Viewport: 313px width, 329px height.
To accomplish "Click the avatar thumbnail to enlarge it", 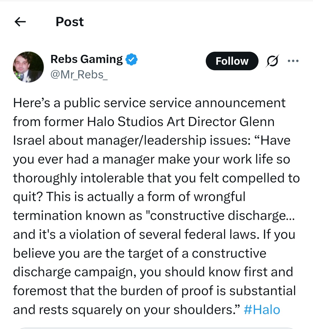I will tap(28, 67).
